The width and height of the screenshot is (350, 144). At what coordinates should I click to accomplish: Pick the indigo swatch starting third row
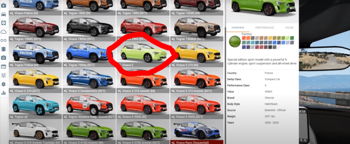tap(244, 47)
